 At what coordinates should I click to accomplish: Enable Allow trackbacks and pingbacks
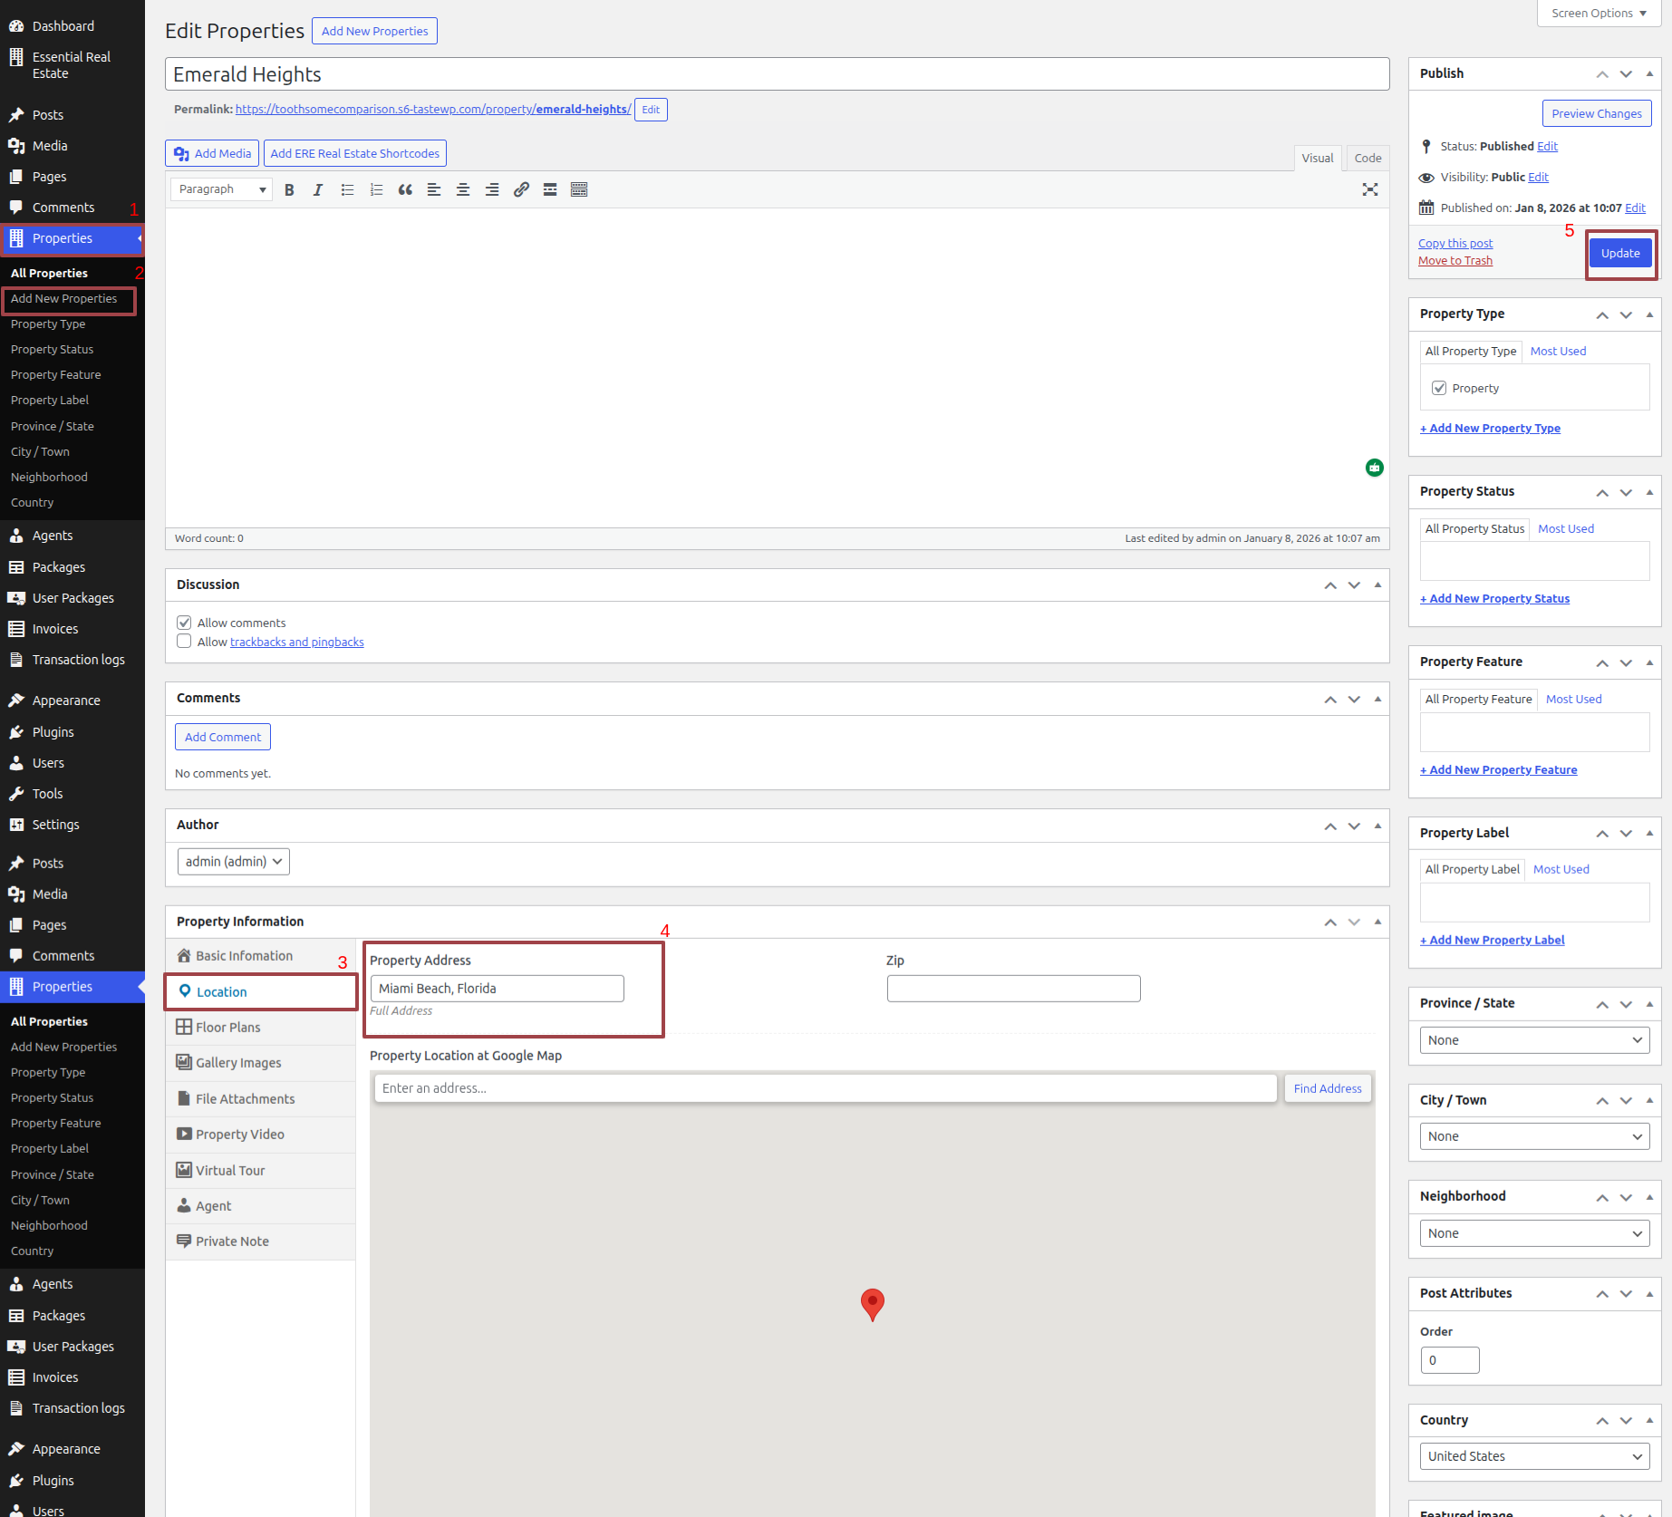pyautogui.click(x=184, y=642)
